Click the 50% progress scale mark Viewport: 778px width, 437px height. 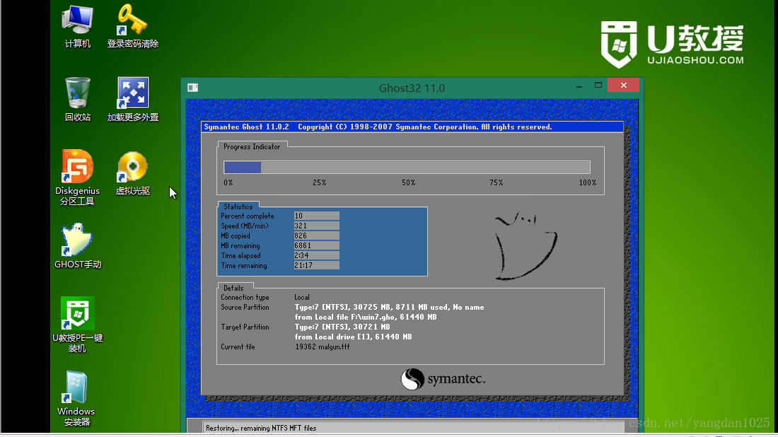(408, 183)
